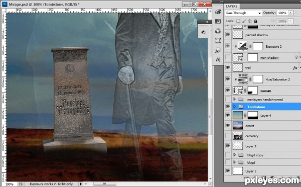The height and width of the screenshot is (187, 301).
Task: Open the half-black circle Adjustments panel icon
Action: 203,32
